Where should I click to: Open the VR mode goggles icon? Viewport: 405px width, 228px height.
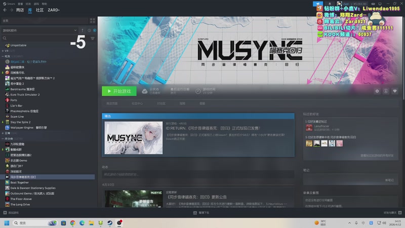373,4
